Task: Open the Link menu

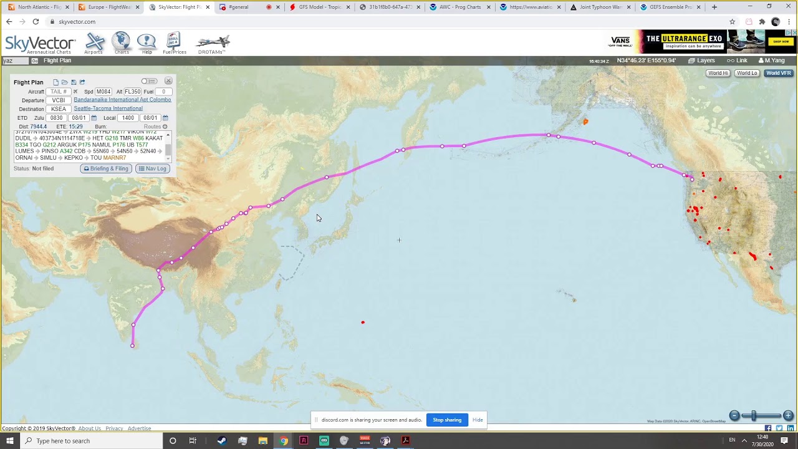Action: pos(737,60)
